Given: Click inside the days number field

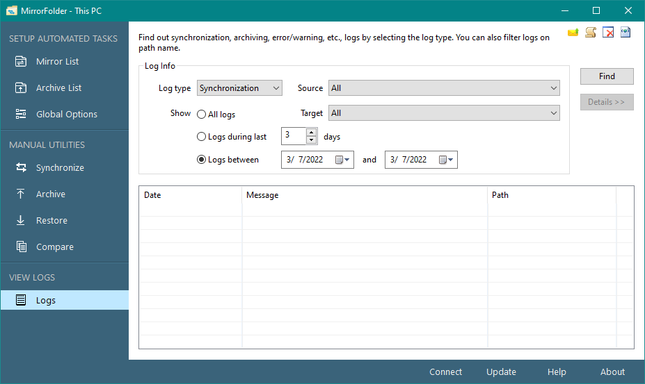Looking at the screenshot, I should pyautogui.click(x=294, y=136).
